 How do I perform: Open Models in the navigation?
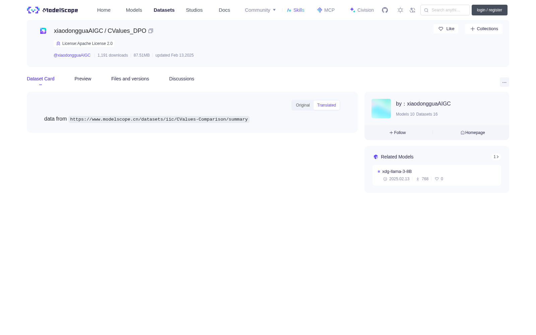click(134, 10)
